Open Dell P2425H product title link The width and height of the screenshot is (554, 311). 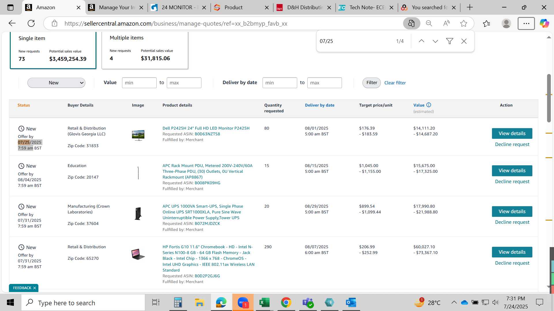[x=206, y=128]
